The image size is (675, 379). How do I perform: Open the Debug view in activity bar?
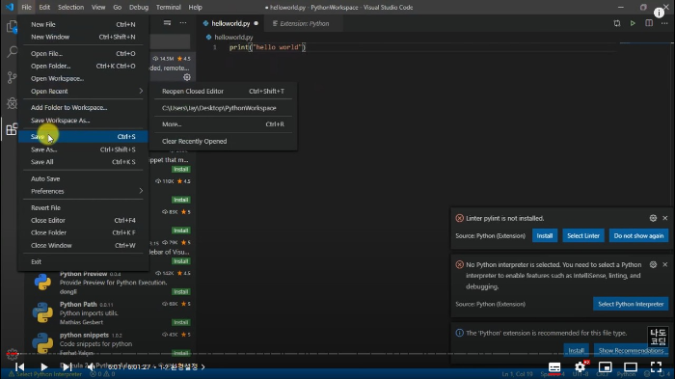[12, 103]
